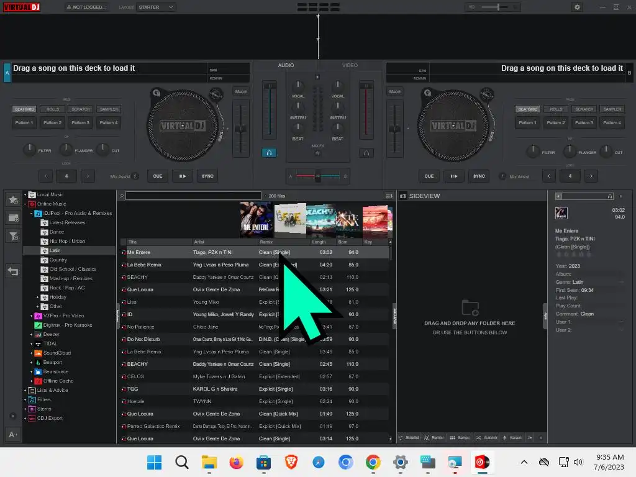Click the browser search magnifier icon
The height and width of the screenshot is (477, 636).
pos(122,196)
